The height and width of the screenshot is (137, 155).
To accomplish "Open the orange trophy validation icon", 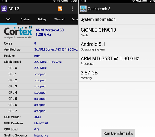I will coord(60,9).
